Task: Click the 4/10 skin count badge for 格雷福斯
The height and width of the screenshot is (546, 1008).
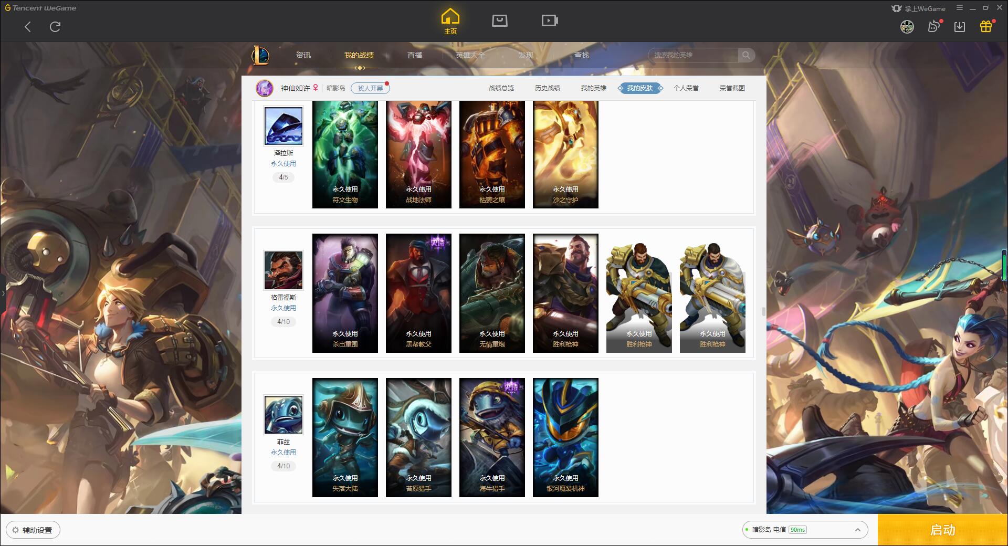Action: pos(283,322)
